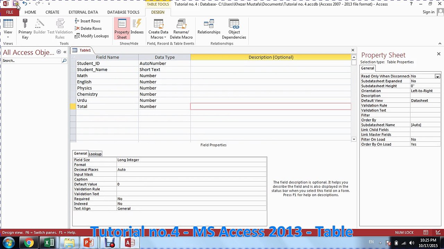Click the search magnifier icon in navigation pane
The image size is (444, 249).
(64, 61)
